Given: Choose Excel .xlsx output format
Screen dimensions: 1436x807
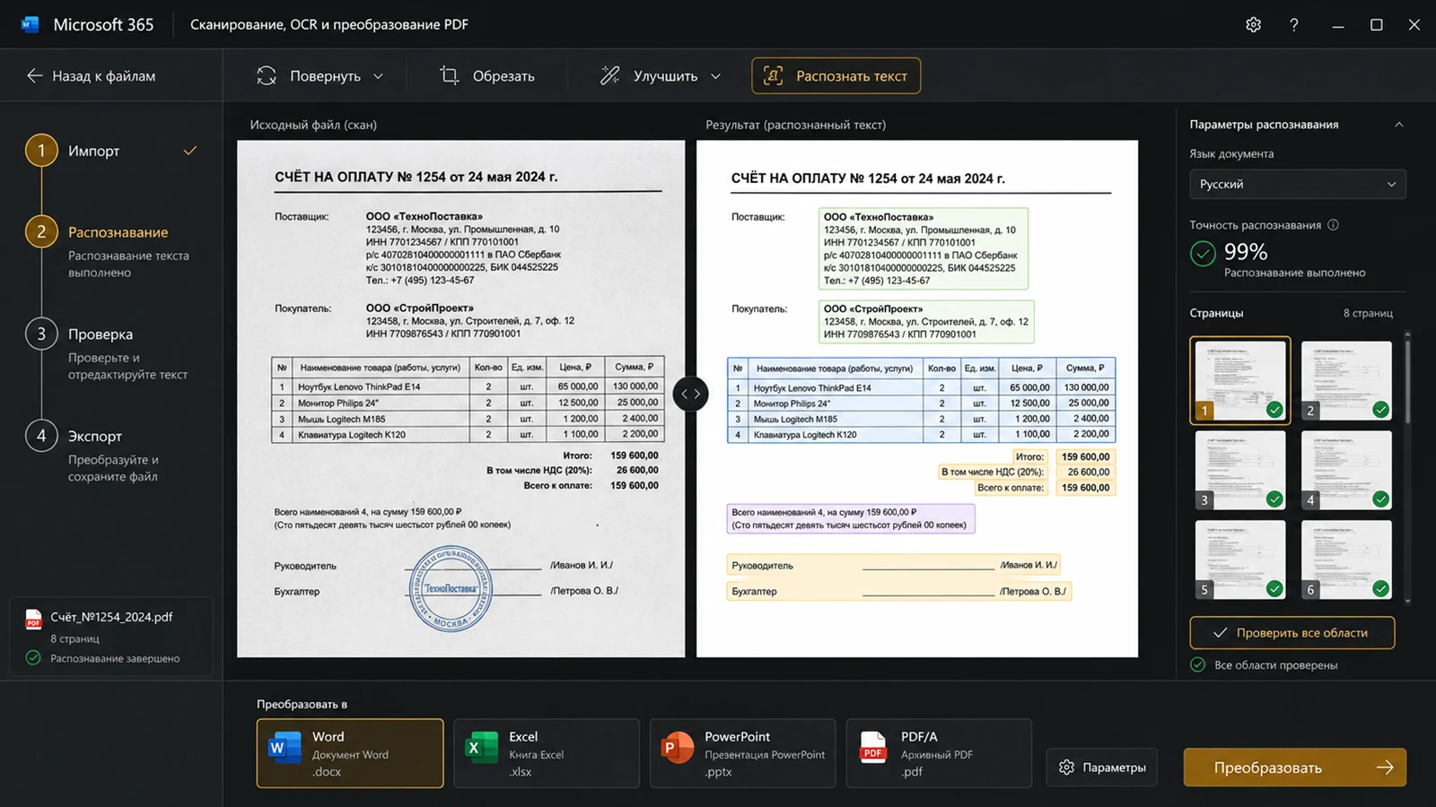Looking at the screenshot, I should click(x=547, y=753).
